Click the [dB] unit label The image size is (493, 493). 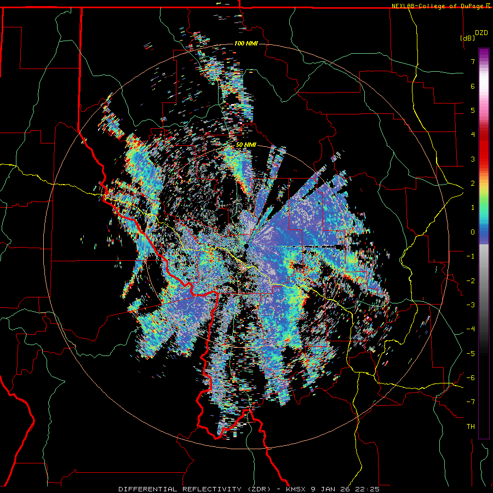click(468, 38)
